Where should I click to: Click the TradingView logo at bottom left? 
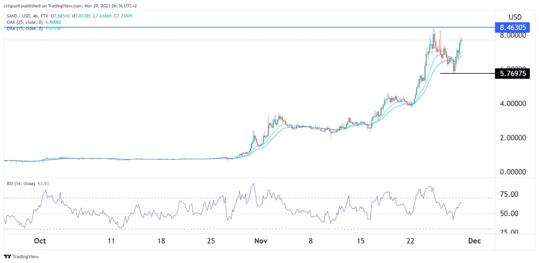(21, 257)
